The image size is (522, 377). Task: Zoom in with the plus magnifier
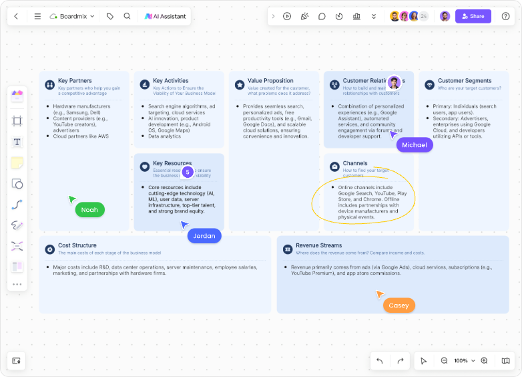tap(485, 361)
